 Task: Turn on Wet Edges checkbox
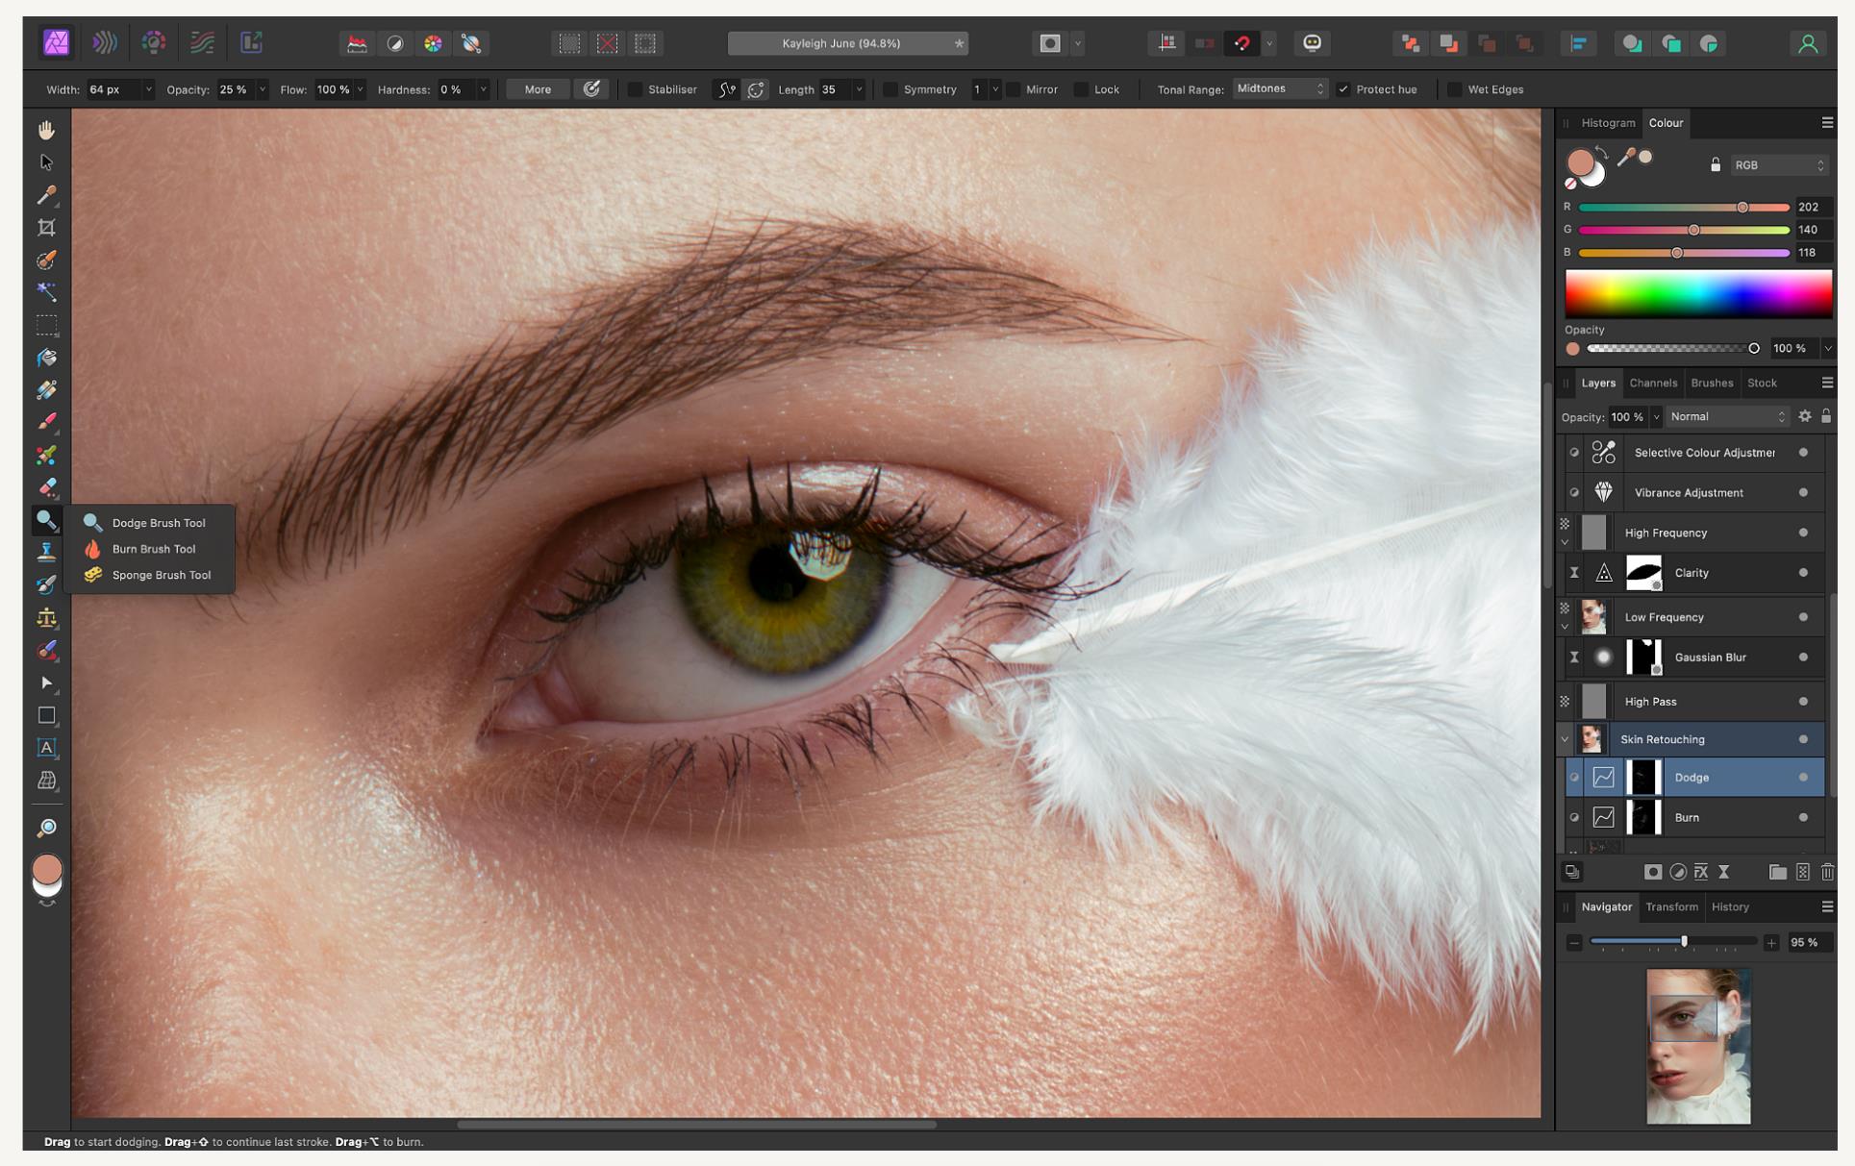(1454, 89)
